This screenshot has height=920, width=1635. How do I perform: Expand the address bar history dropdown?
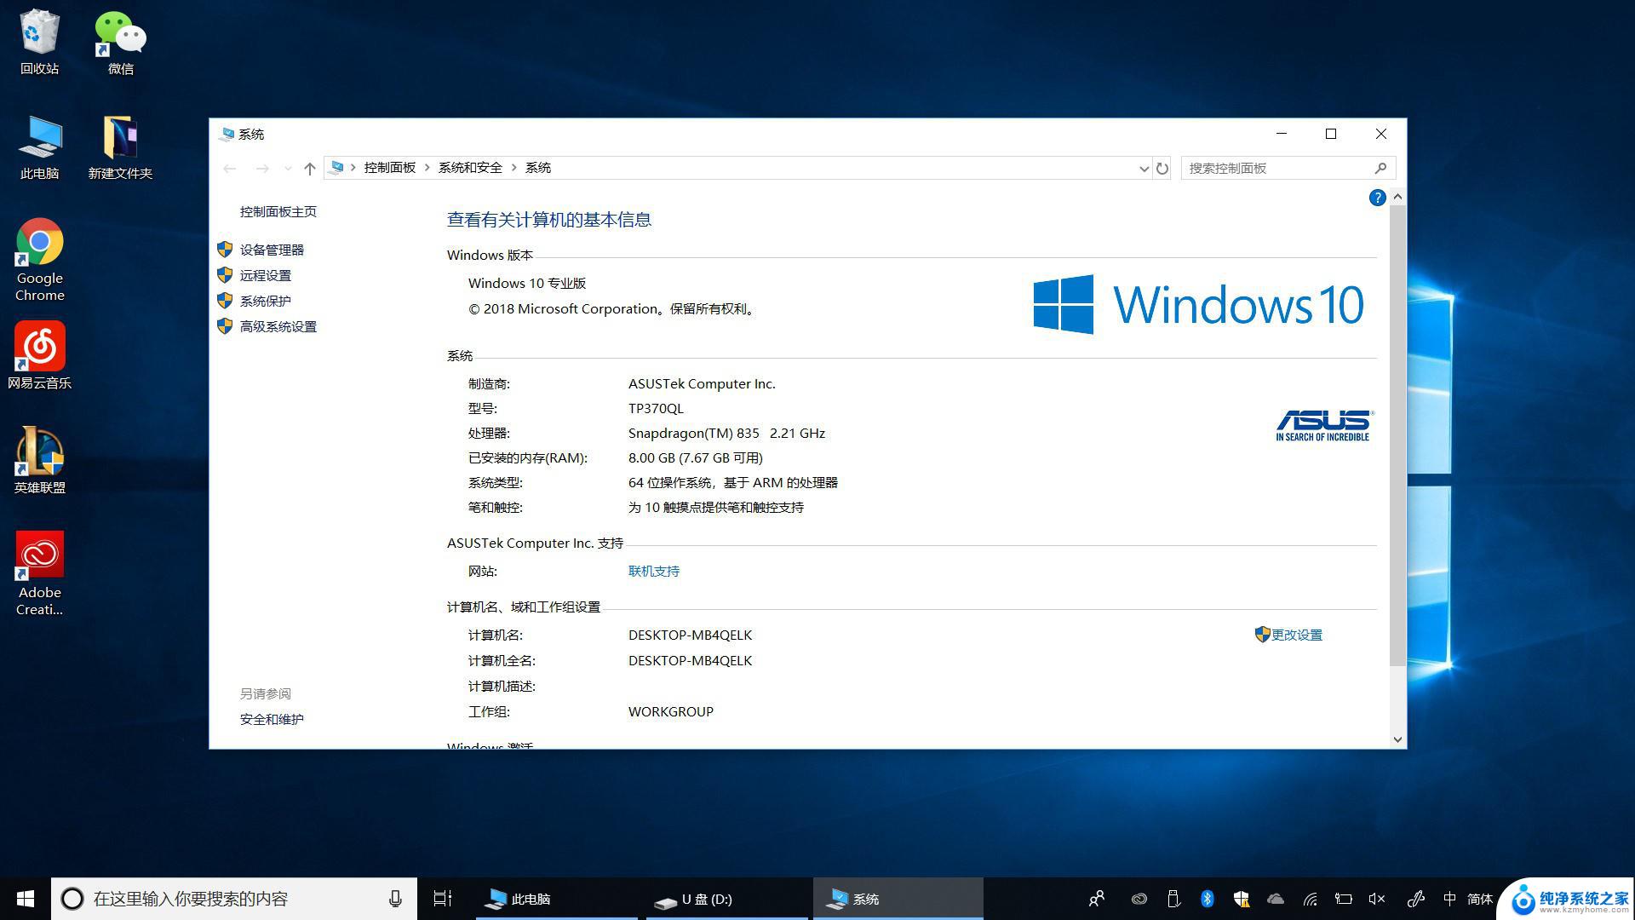1144,168
